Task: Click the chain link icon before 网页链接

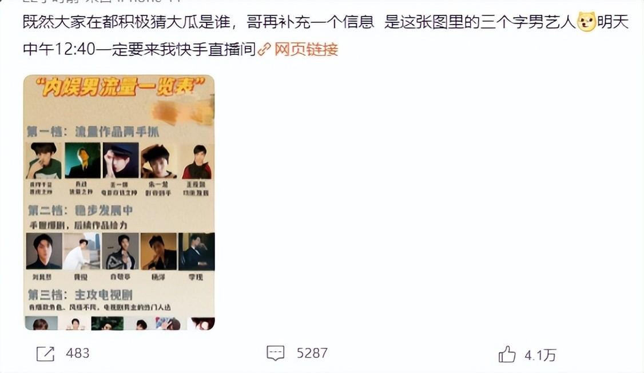Action: [x=264, y=49]
